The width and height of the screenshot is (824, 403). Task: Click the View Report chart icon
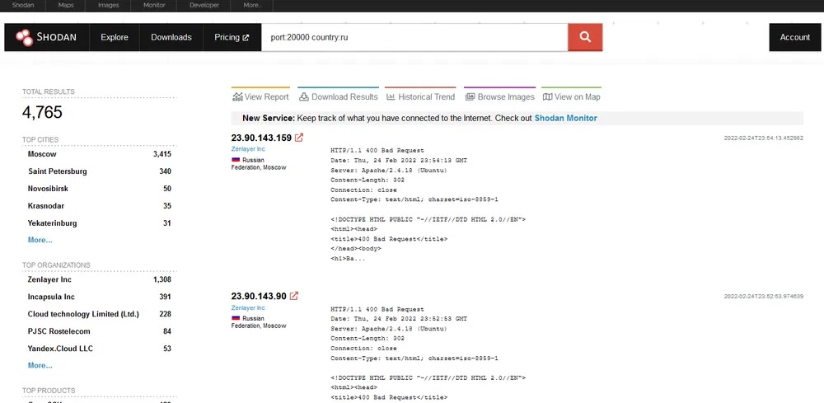pos(237,96)
